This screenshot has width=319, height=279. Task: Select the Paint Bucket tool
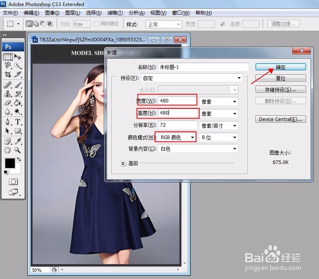tap(18, 103)
